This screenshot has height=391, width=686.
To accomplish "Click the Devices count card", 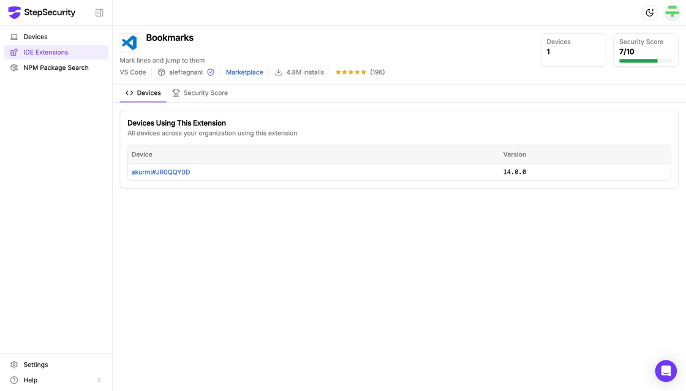I will pos(573,50).
